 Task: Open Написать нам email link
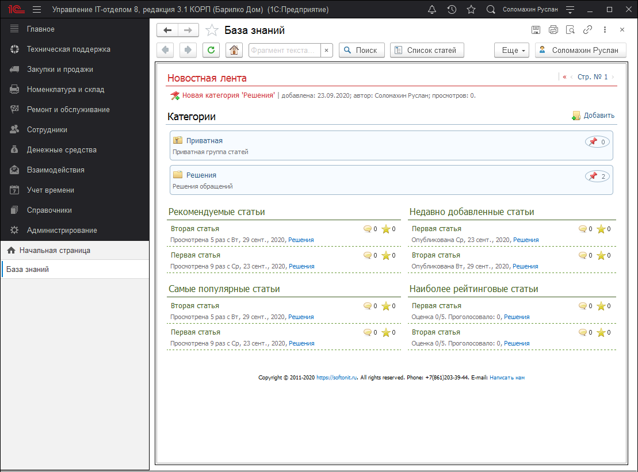coord(507,378)
